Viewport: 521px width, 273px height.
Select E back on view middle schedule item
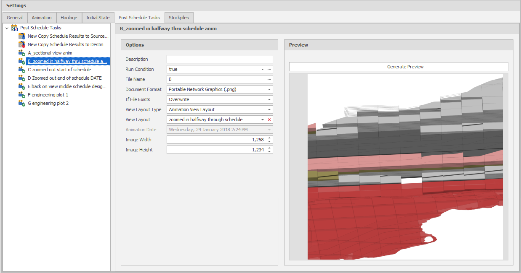click(x=67, y=86)
